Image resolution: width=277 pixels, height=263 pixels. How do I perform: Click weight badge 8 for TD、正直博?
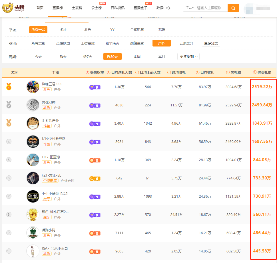click(x=95, y=160)
